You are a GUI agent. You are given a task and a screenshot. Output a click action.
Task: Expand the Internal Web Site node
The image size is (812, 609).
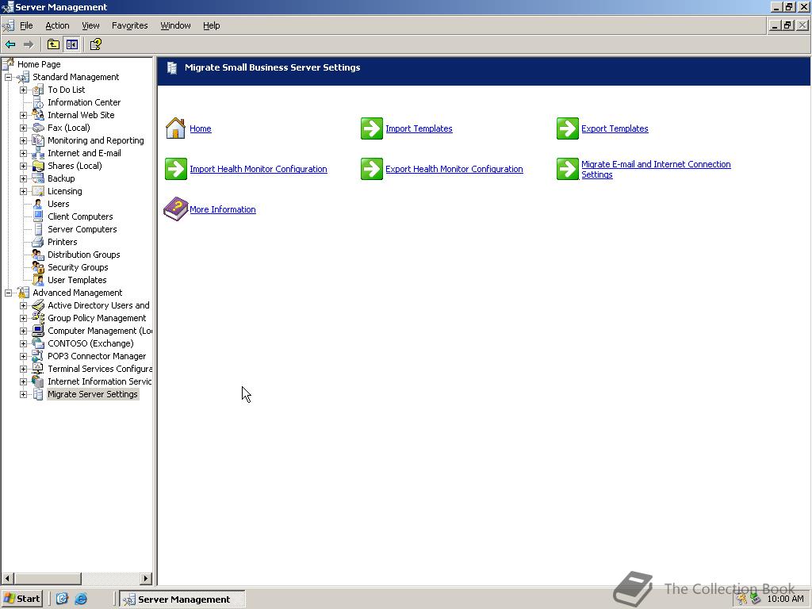(x=23, y=115)
